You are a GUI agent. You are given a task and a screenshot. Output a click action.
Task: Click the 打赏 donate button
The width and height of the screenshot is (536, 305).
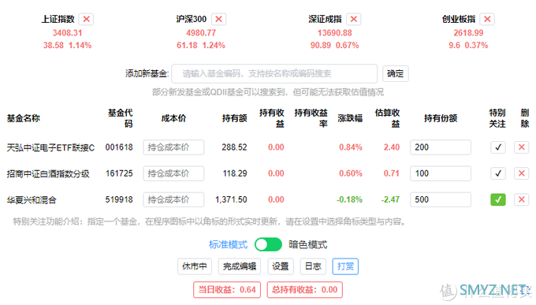point(345,266)
